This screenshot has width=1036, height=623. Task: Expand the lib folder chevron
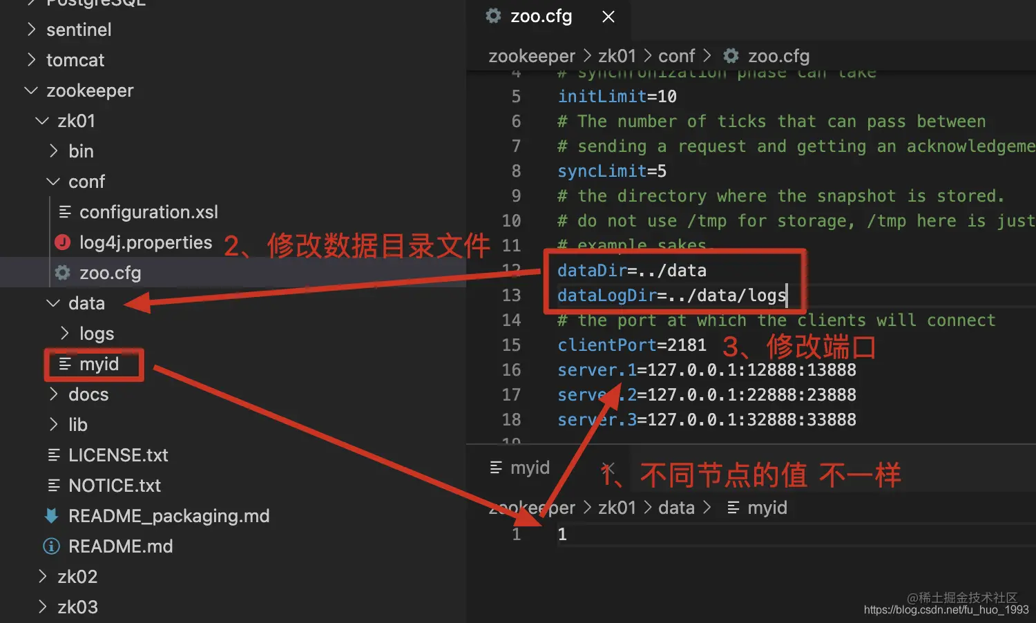pos(53,424)
